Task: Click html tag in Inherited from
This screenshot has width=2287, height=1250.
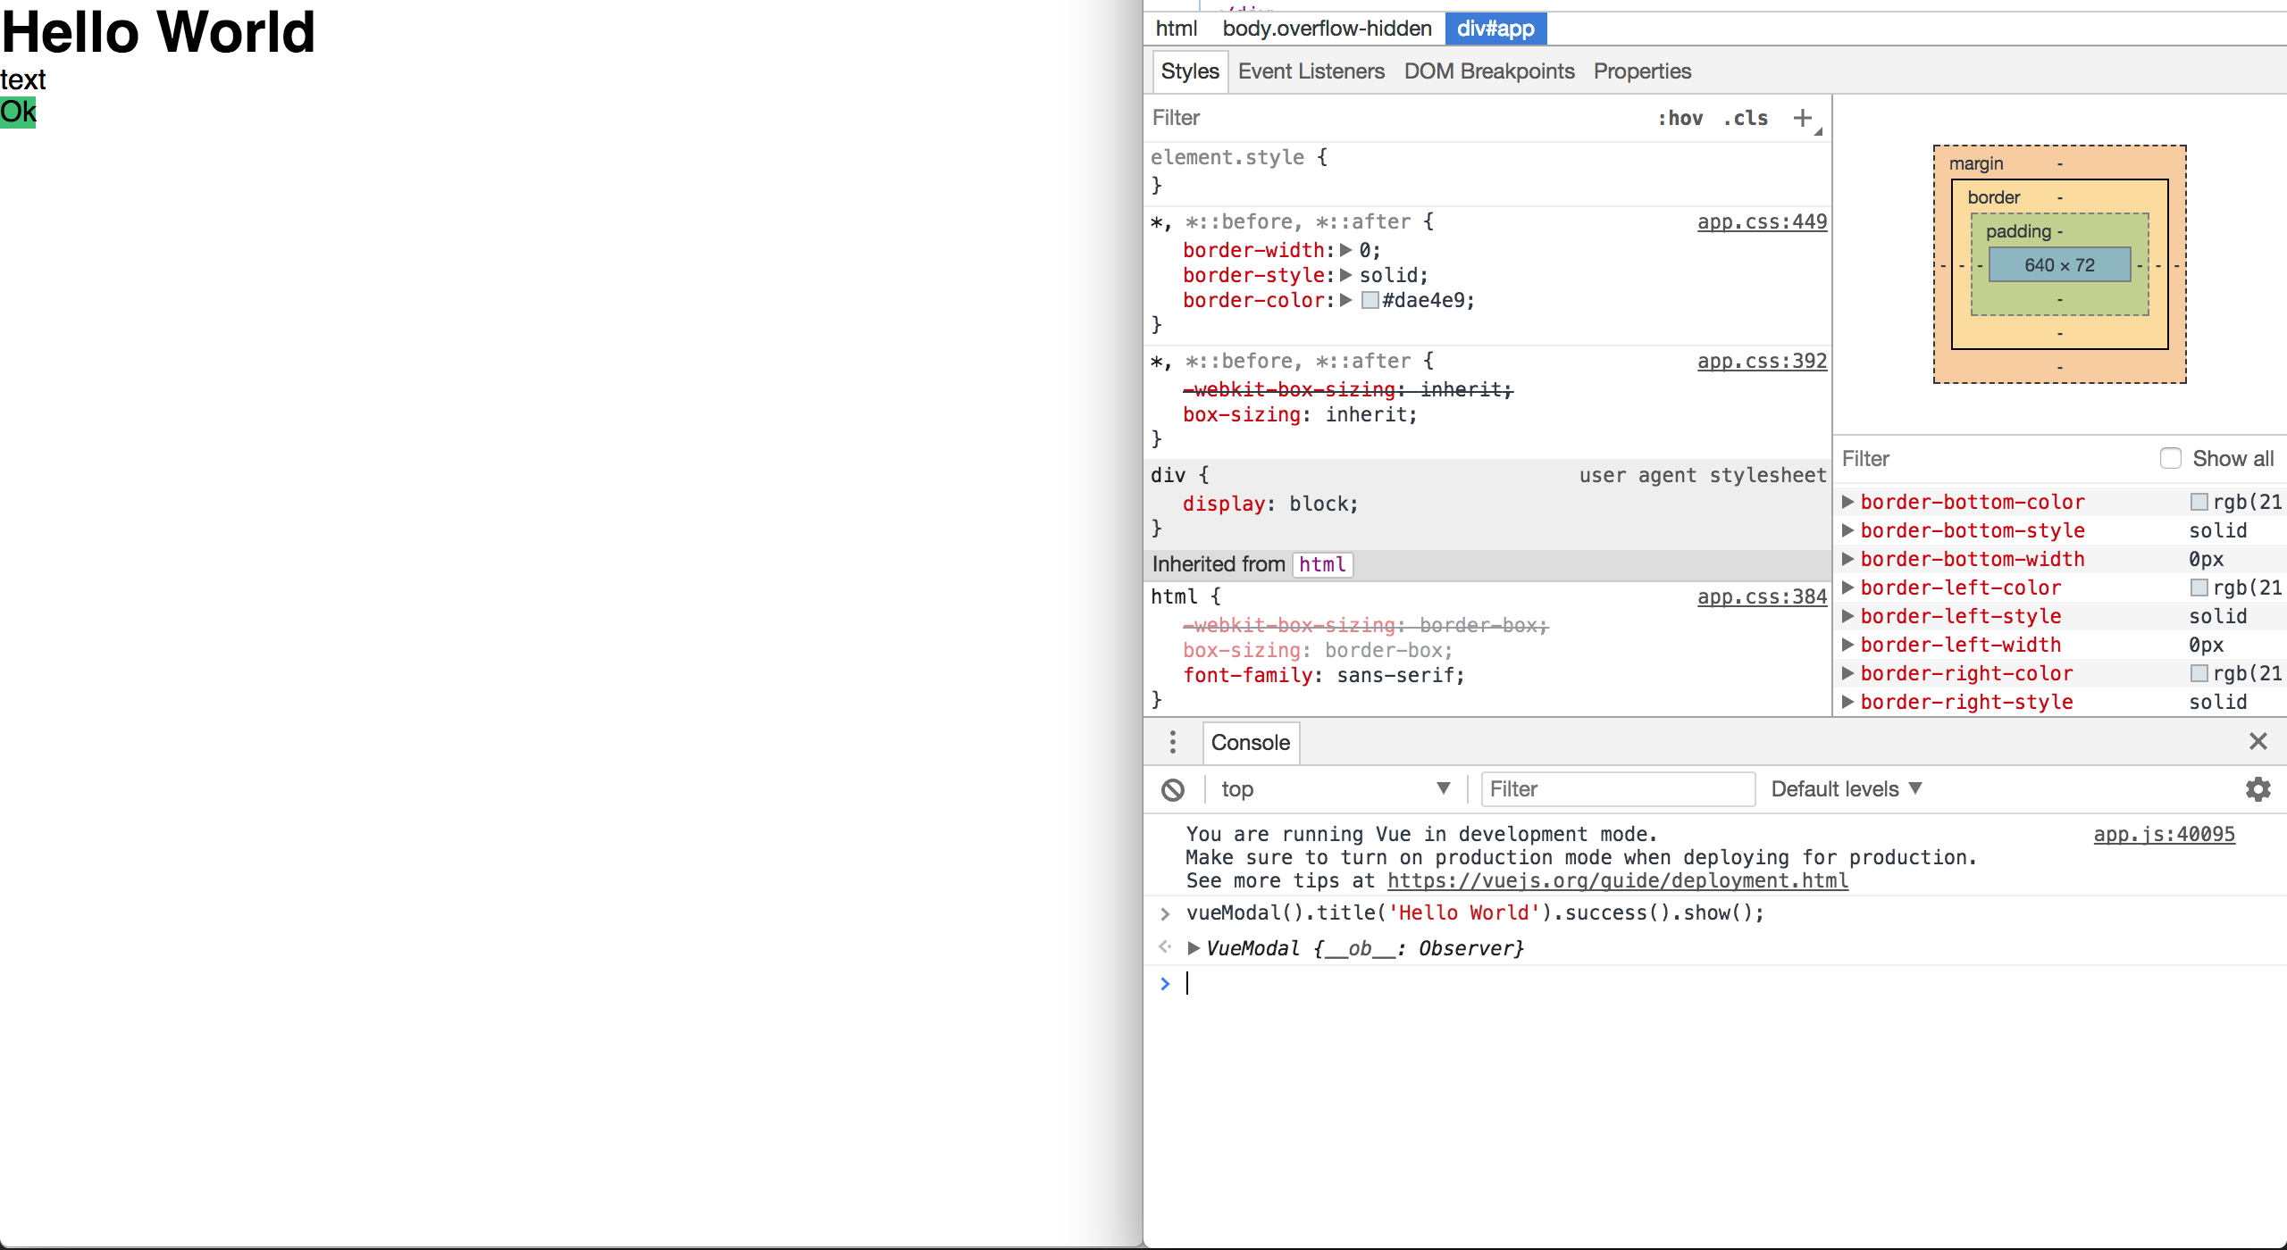Action: (x=1322, y=564)
